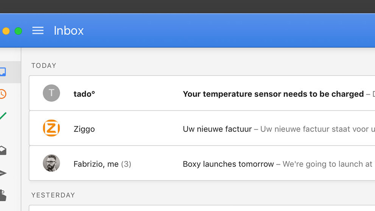375x211 pixels.
Task: Open the Done checkmark icon
Action: 3,116
